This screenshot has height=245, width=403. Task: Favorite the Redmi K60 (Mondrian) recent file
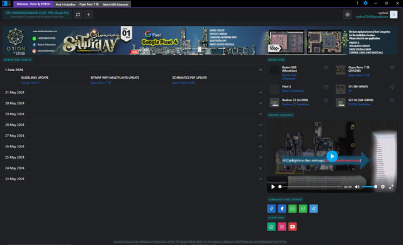(x=326, y=68)
